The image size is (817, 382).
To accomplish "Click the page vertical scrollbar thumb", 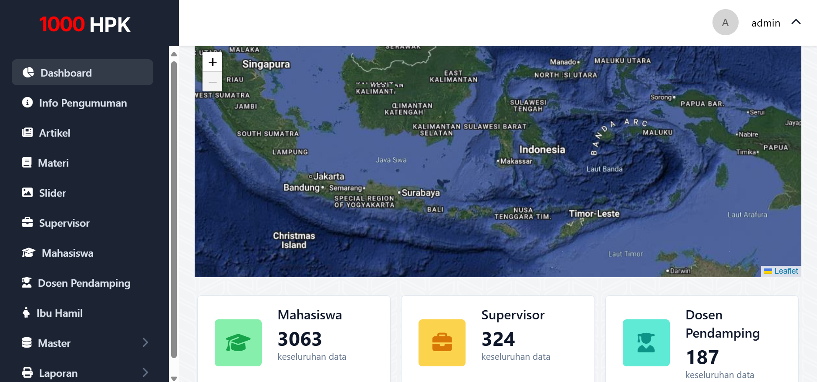I will tap(174, 209).
